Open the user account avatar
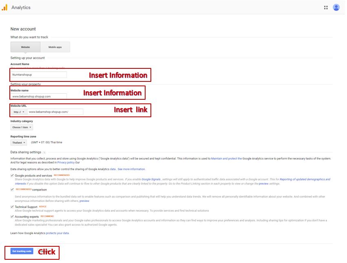Screen dimensions: 347x263 [336, 7]
